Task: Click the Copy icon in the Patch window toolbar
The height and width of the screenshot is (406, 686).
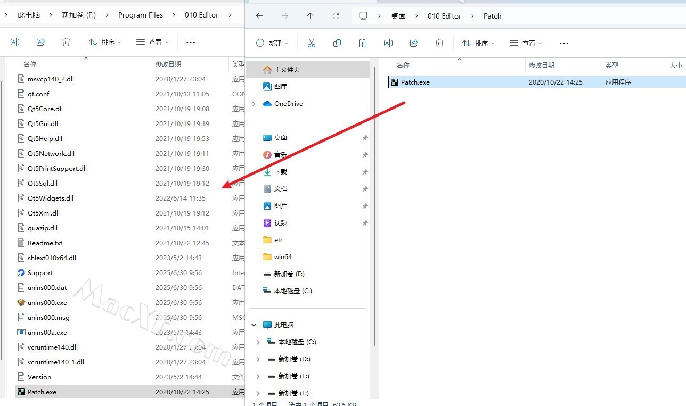Action: [x=337, y=43]
